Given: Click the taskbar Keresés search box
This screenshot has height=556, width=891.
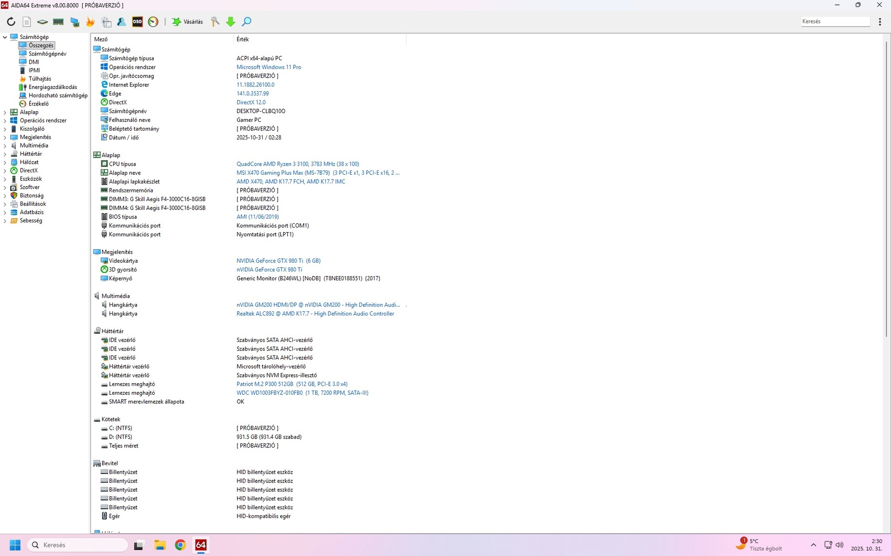Looking at the screenshot, I should 78,545.
